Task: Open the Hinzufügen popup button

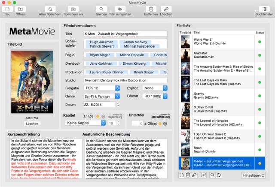Action: click(253, 175)
